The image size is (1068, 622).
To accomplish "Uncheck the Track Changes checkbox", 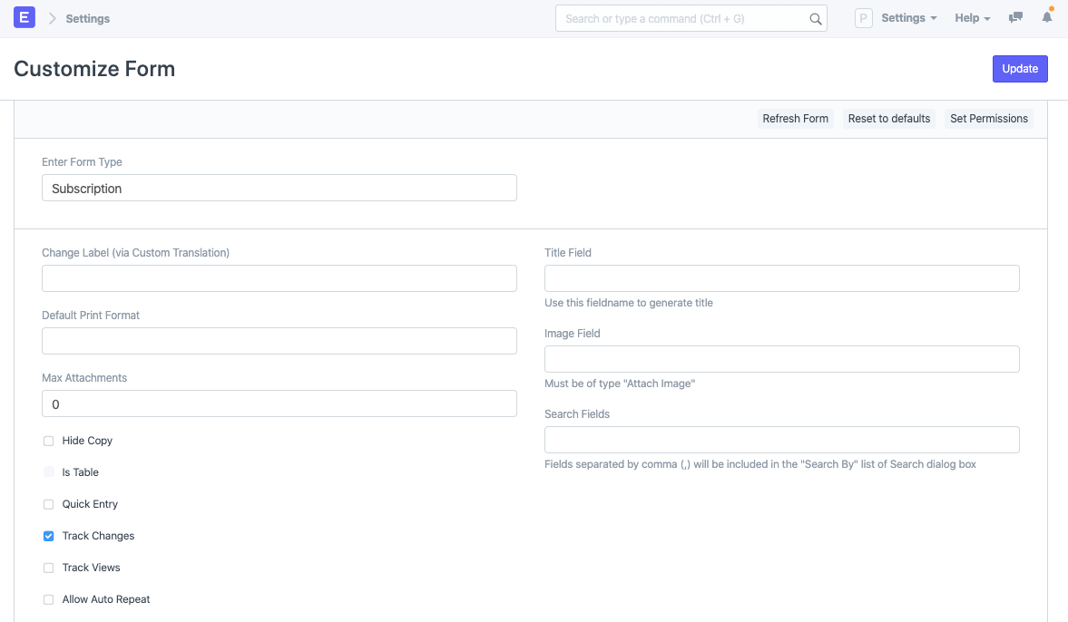I will click(49, 536).
